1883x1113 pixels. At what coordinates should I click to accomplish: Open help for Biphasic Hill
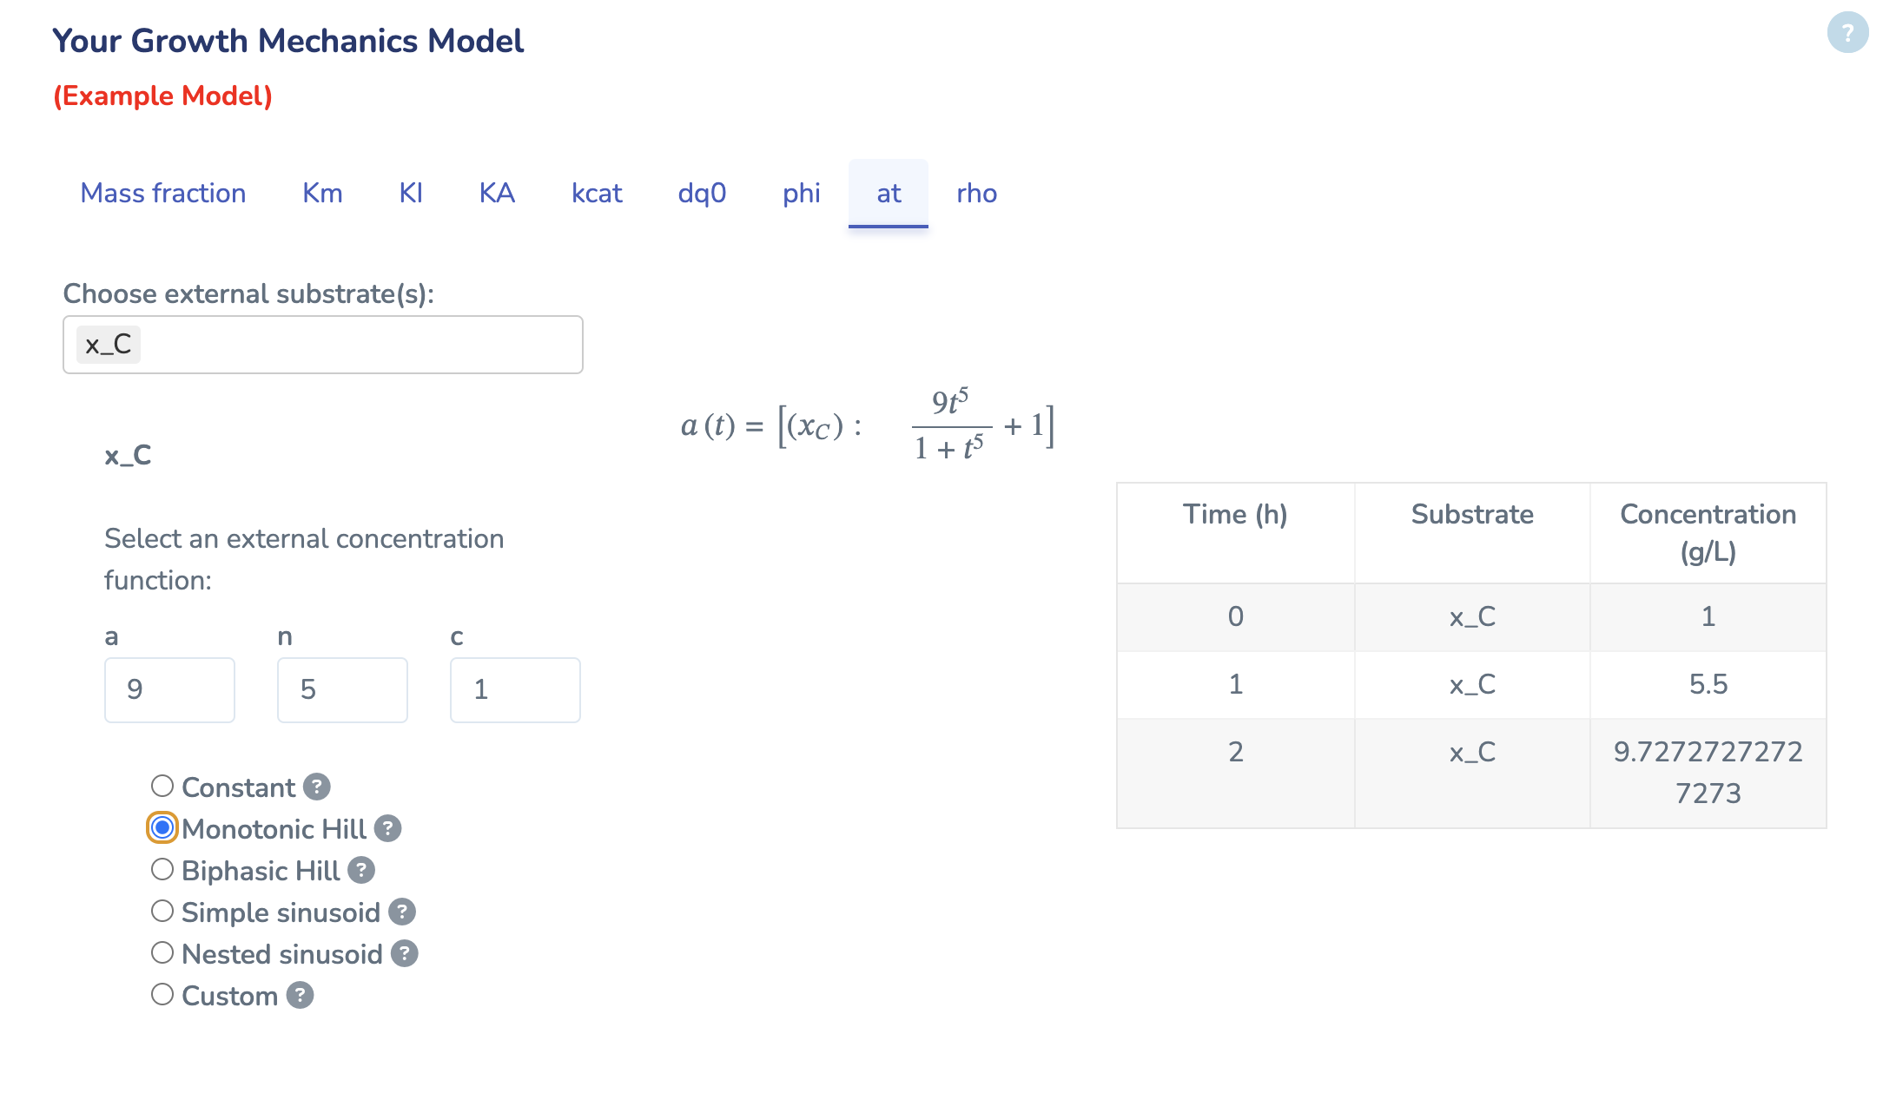point(360,870)
